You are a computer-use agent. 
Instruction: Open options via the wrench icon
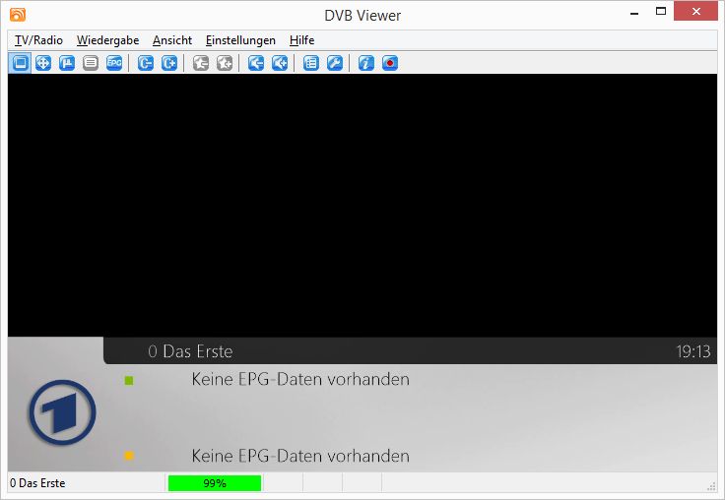tap(334, 63)
